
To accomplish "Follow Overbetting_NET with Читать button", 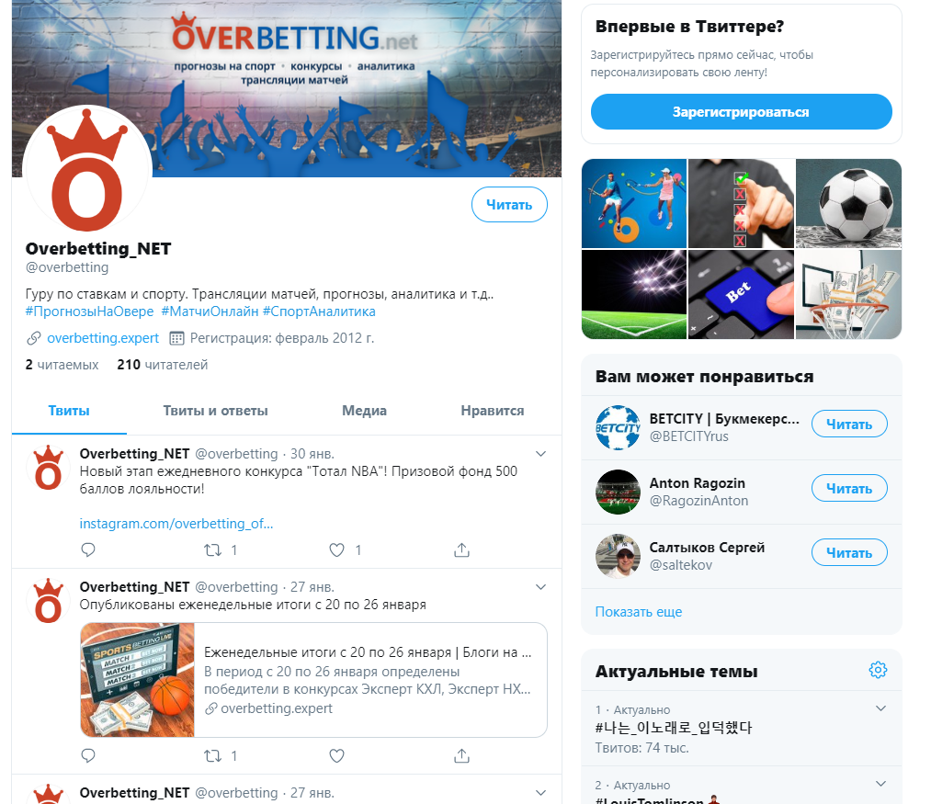I will click(x=509, y=205).
